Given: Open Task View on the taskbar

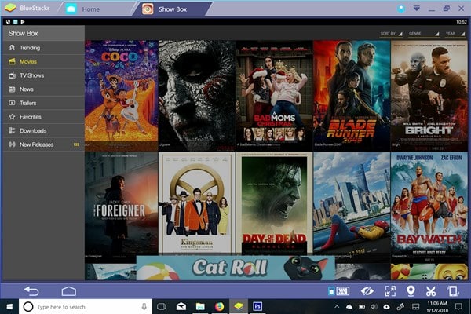Looking at the screenshot, I should pyautogui.click(x=161, y=306).
